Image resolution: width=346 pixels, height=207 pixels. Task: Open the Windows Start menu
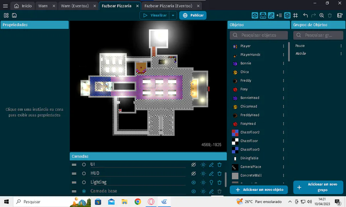click(x=7, y=202)
